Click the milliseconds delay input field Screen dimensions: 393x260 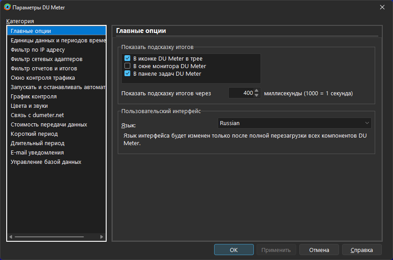pos(241,93)
